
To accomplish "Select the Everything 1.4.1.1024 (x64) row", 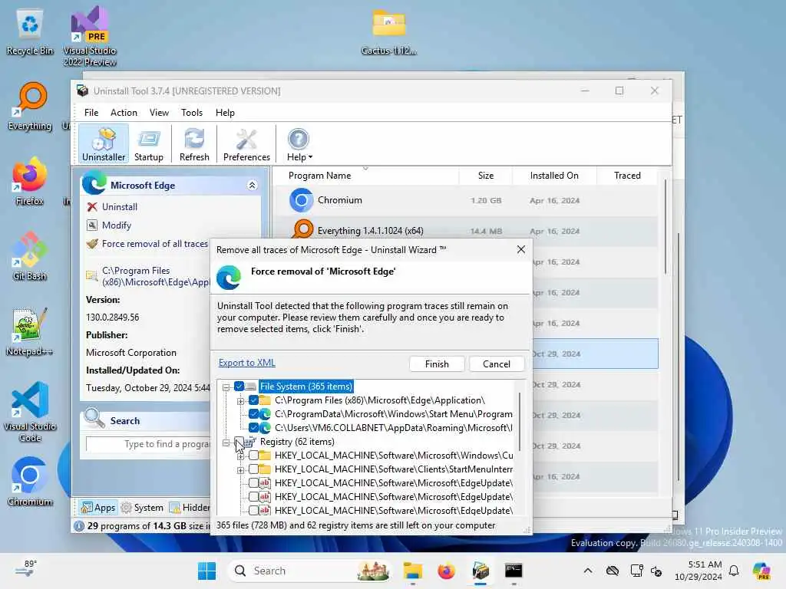I will (x=465, y=231).
